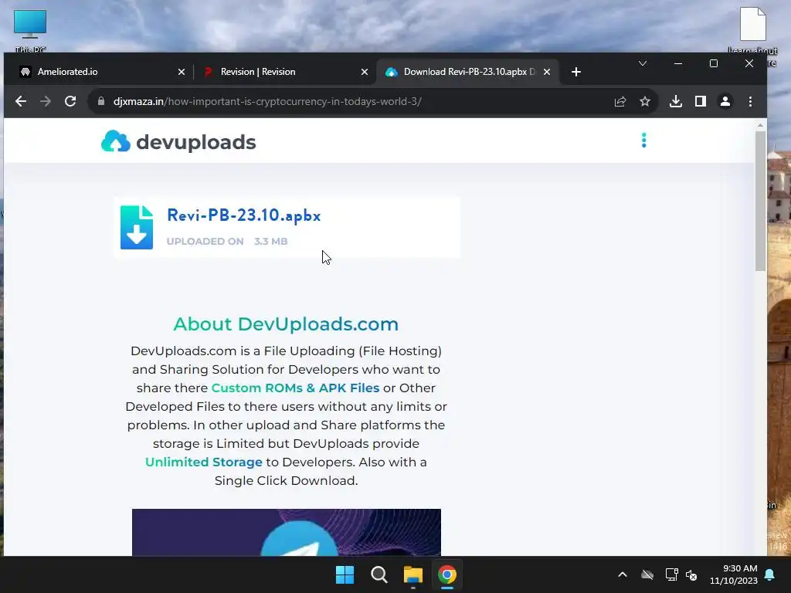Open the devuploads teal three-dot menu
Viewport: 791px width, 593px height.
click(643, 141)
